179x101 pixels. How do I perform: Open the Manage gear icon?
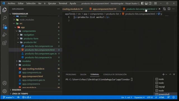pyautogui.click(x=4, y=91)
